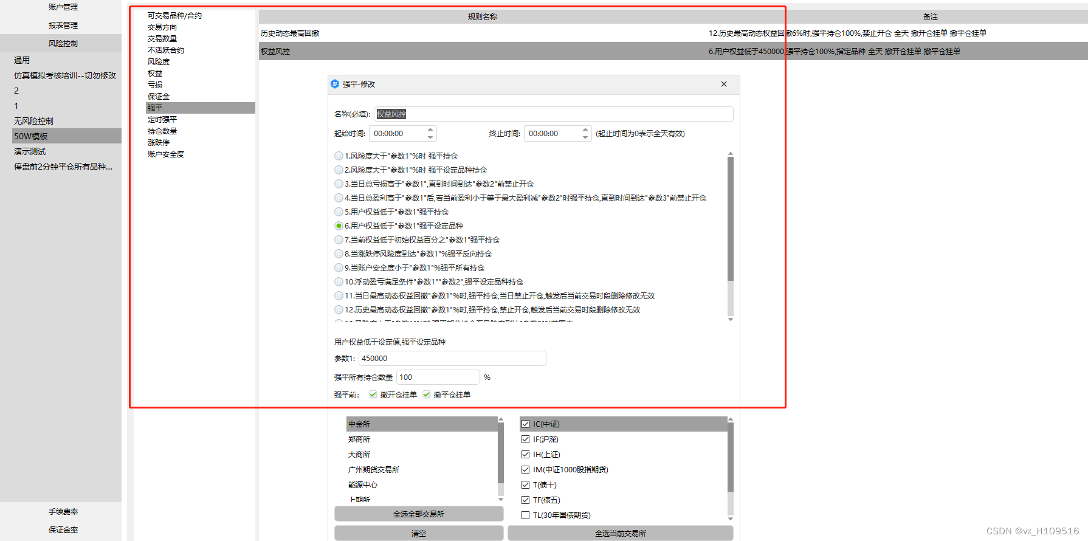Uncheck the T(债十) checkbox
1088x541 pixels.
(x=525, y=485)
